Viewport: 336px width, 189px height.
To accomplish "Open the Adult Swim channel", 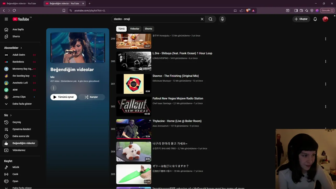I will coord(20,55).
